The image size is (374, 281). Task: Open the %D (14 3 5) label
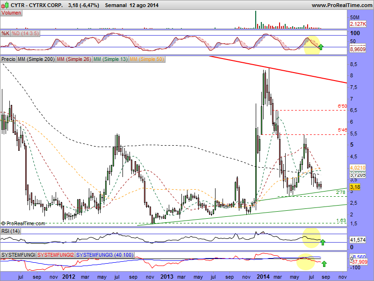(25, 33)
